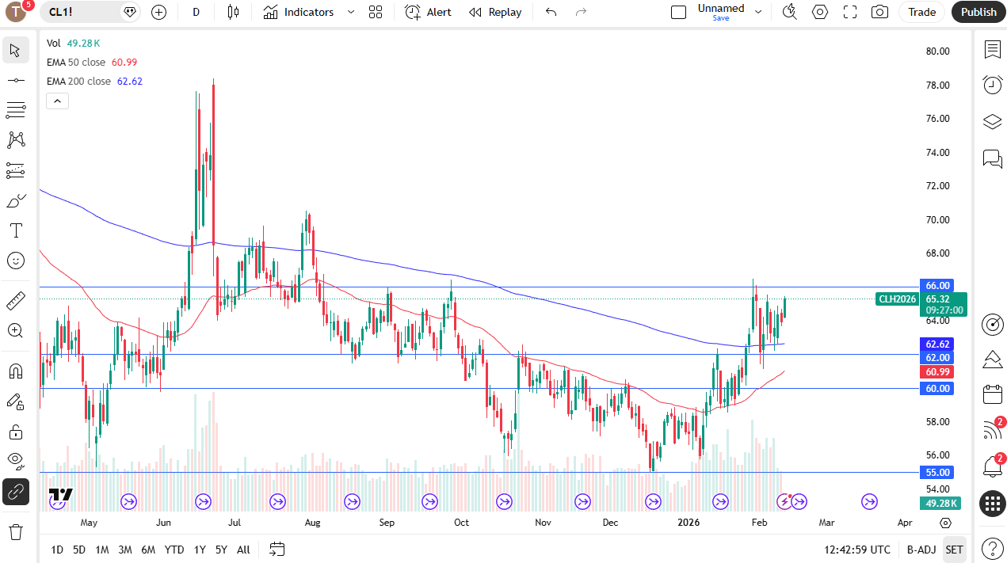The height and width of the screenshot is (563, 1007).
Task: Open the emoji icons tool
Action: [x=15, y=261]
